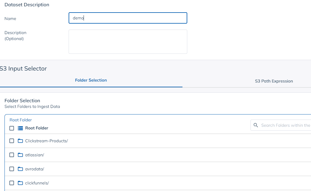Viewport: 311px width, 191px height.
Task: Click the magnifier icon in the search box
Action: tap(256, 125)
